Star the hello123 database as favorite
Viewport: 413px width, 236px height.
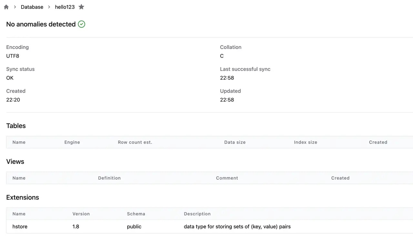coord(82,7)
